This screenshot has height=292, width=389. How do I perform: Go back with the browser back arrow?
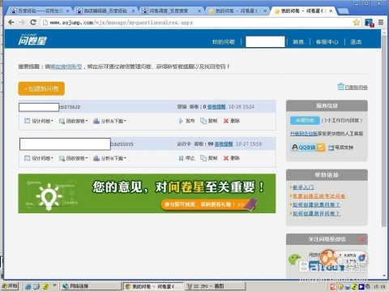tap(11, 22)
